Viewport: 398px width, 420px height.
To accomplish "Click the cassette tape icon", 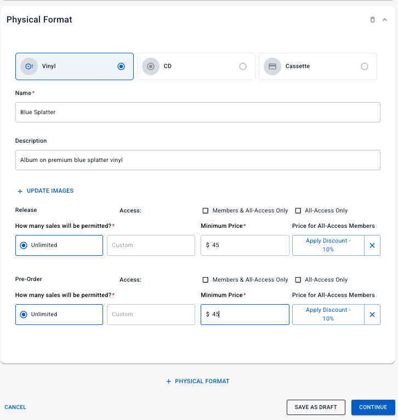I will 272,66.
